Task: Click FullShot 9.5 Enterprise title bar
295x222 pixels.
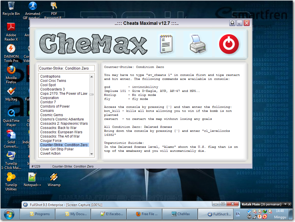Action: (x=117, y=205)
